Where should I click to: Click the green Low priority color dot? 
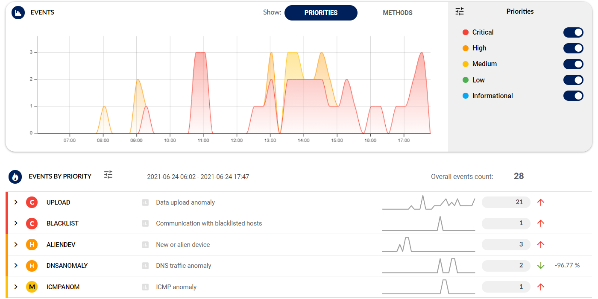[x=466, y=80]
